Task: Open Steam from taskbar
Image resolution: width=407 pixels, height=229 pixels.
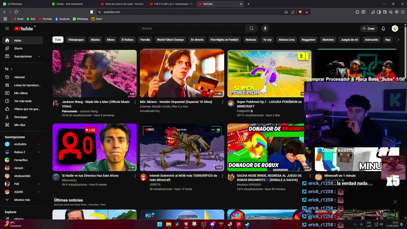Action: [247, 224]
